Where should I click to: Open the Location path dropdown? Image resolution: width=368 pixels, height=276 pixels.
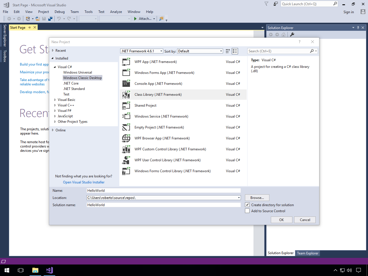tap(239, 198)
